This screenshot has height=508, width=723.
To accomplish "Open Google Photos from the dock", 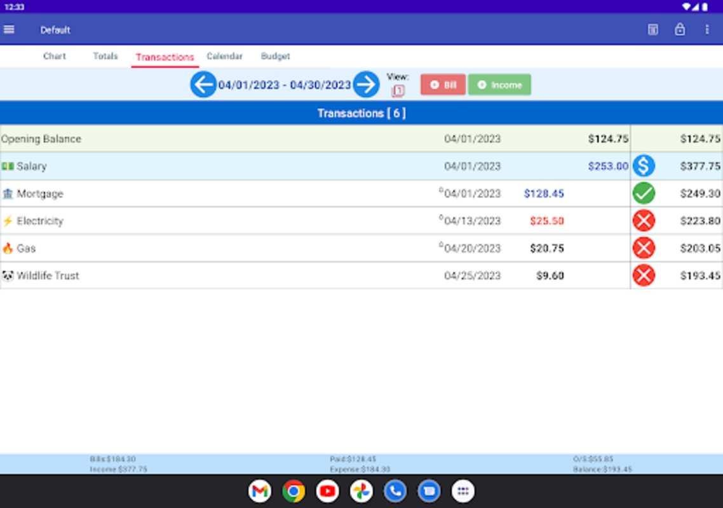I will coord(361,491).
